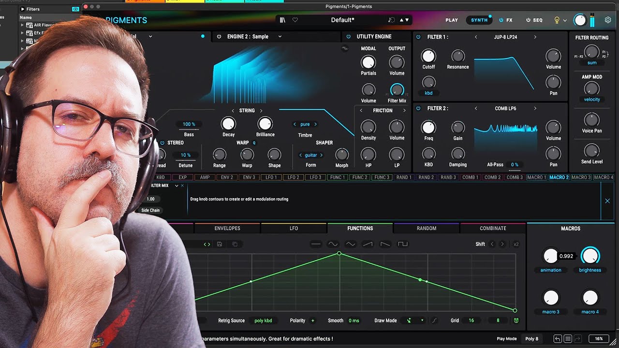Screen dimensions: 619x348
Task: Switch to the LFO tab
Action: click(x=294, y=228)
